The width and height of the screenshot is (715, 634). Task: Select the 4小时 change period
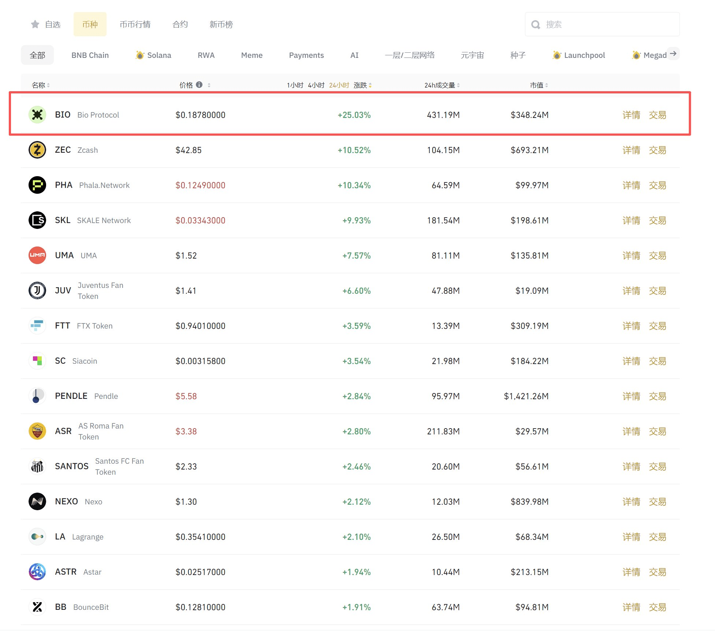click(316, 85)
